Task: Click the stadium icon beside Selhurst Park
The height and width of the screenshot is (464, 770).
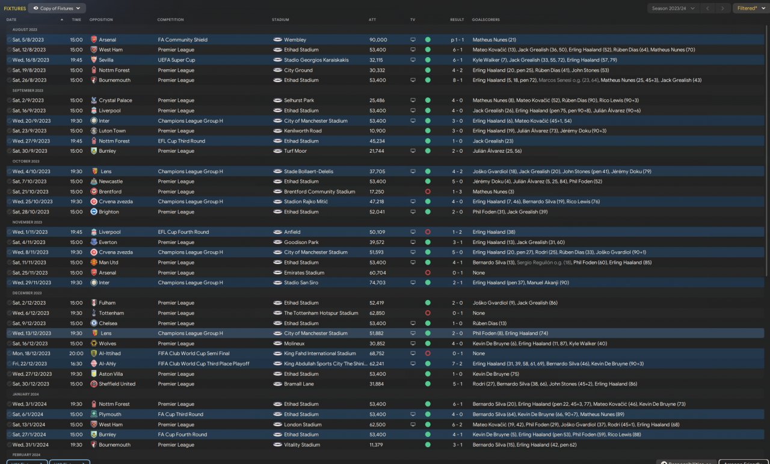Action: click(277, 100)
